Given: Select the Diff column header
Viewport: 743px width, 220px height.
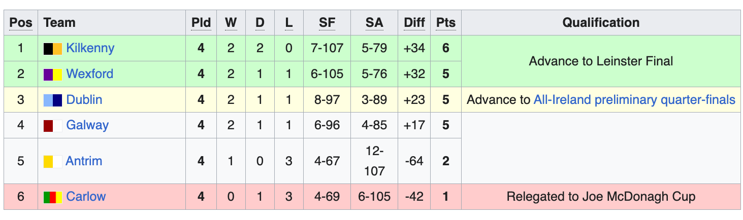Looking at the screenshot, I should [x=414, y=23].
